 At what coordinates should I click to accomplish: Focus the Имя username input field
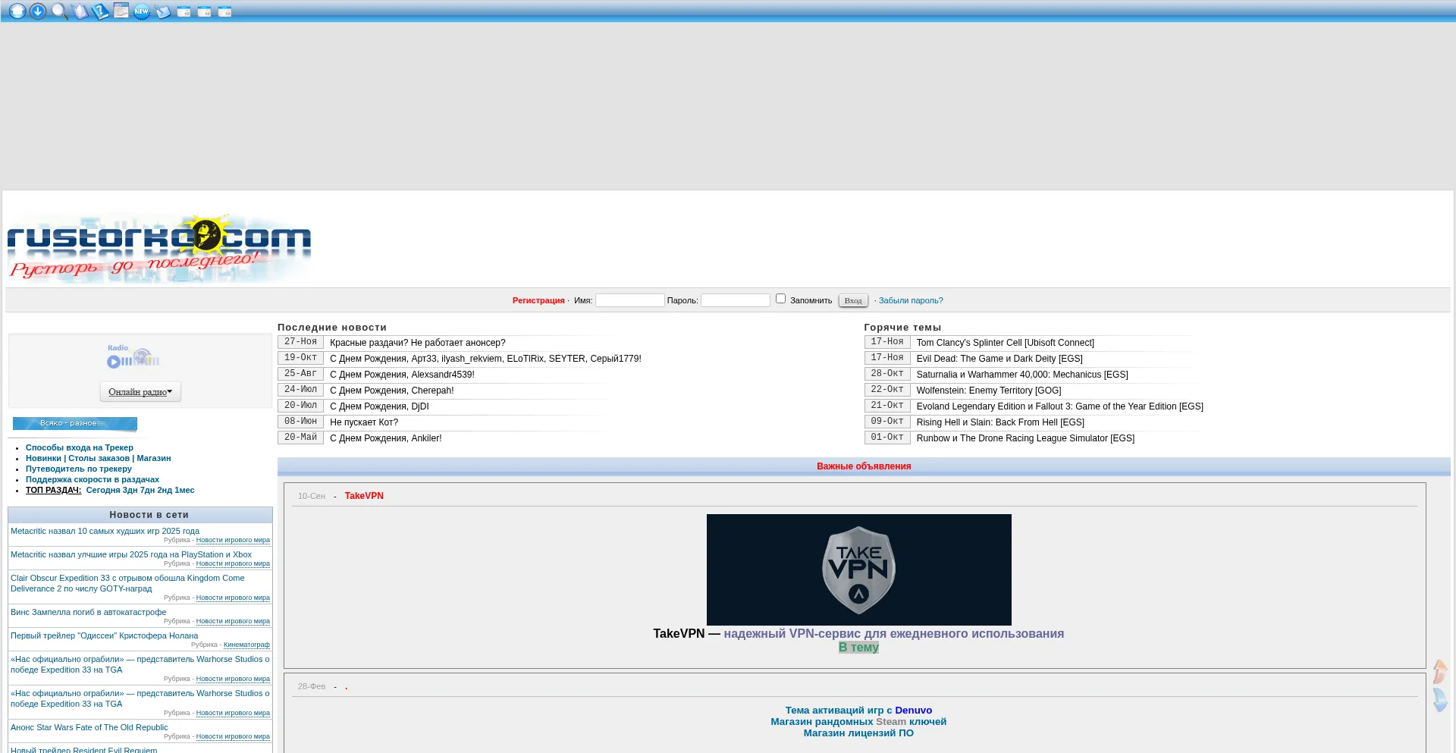click(x=629, y=301)
